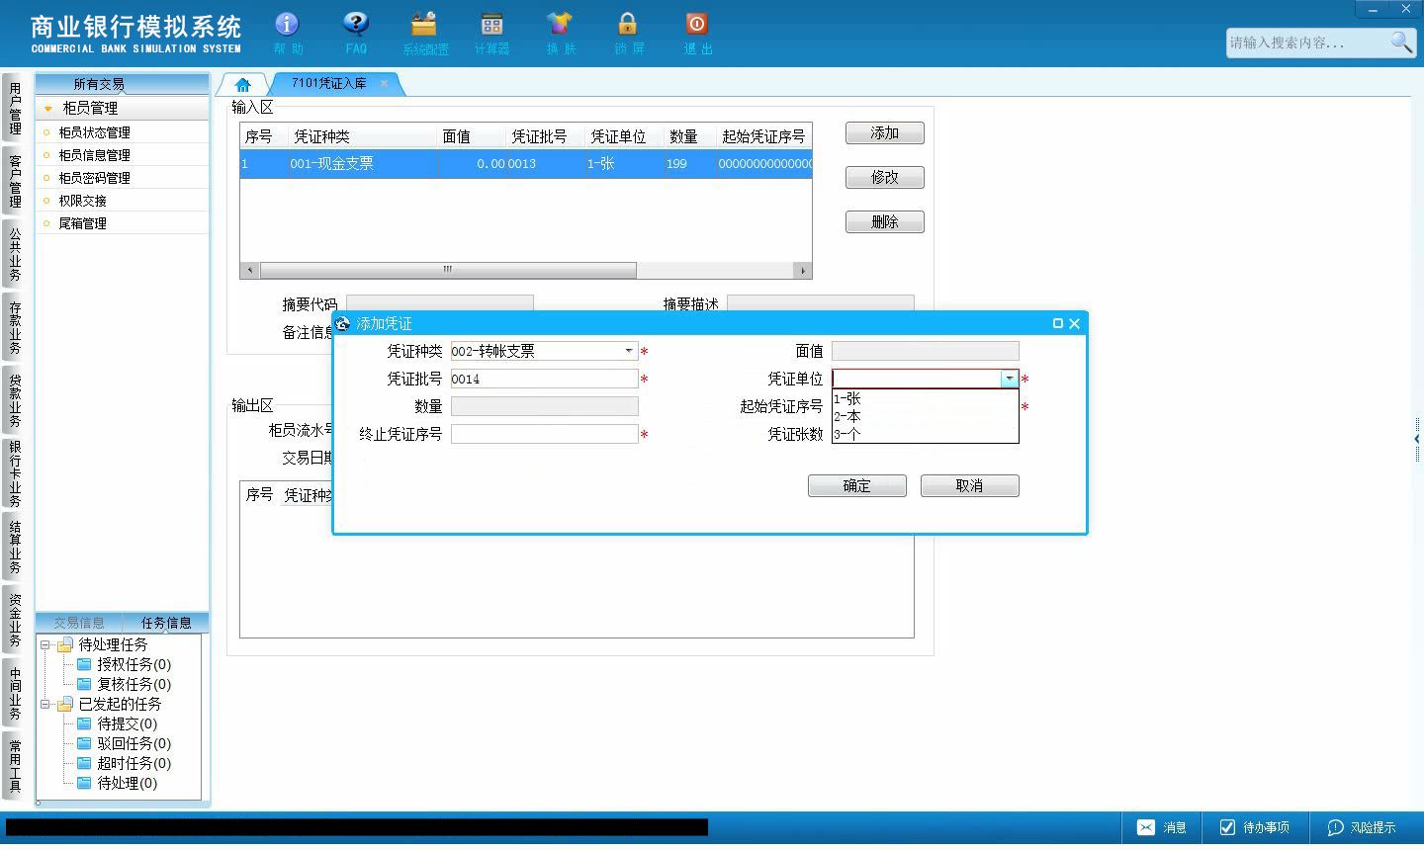The image size is (1424, 850).
Task: Click the 修改 button
Action: (x=885, y=178)
